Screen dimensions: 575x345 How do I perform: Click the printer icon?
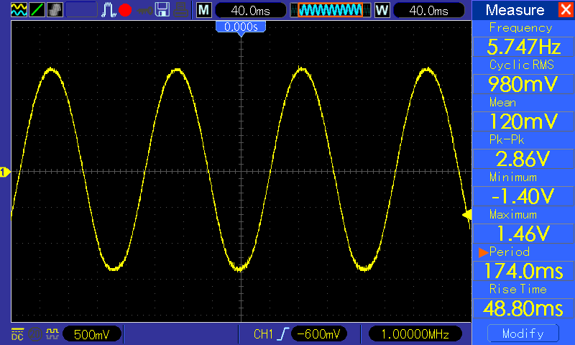181,10
